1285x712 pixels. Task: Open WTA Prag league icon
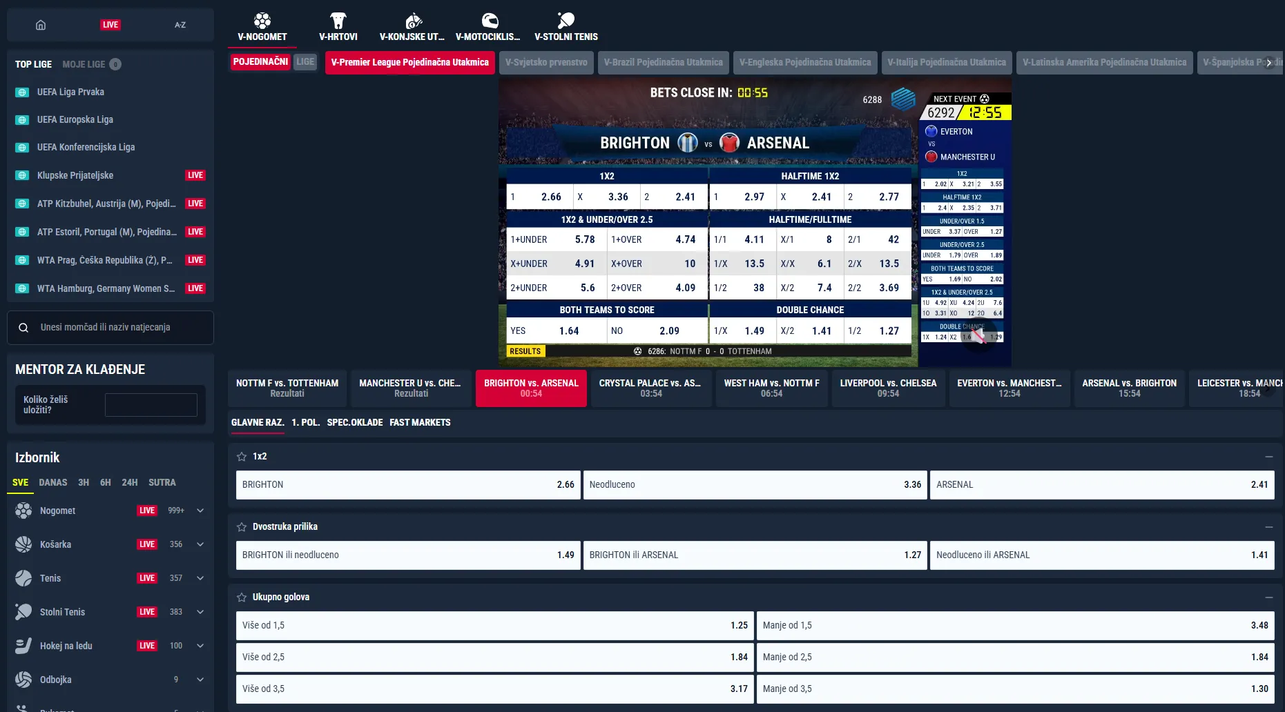point(22,260)
